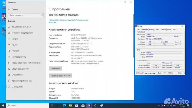Open Mail app from taskbar
This screenshot has height=108, width=192.
coord(83,105)
